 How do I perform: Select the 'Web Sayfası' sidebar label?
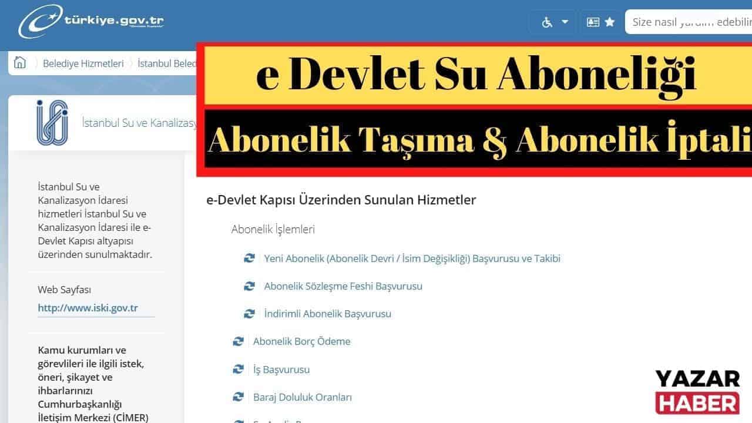click(x=65, y=289)
